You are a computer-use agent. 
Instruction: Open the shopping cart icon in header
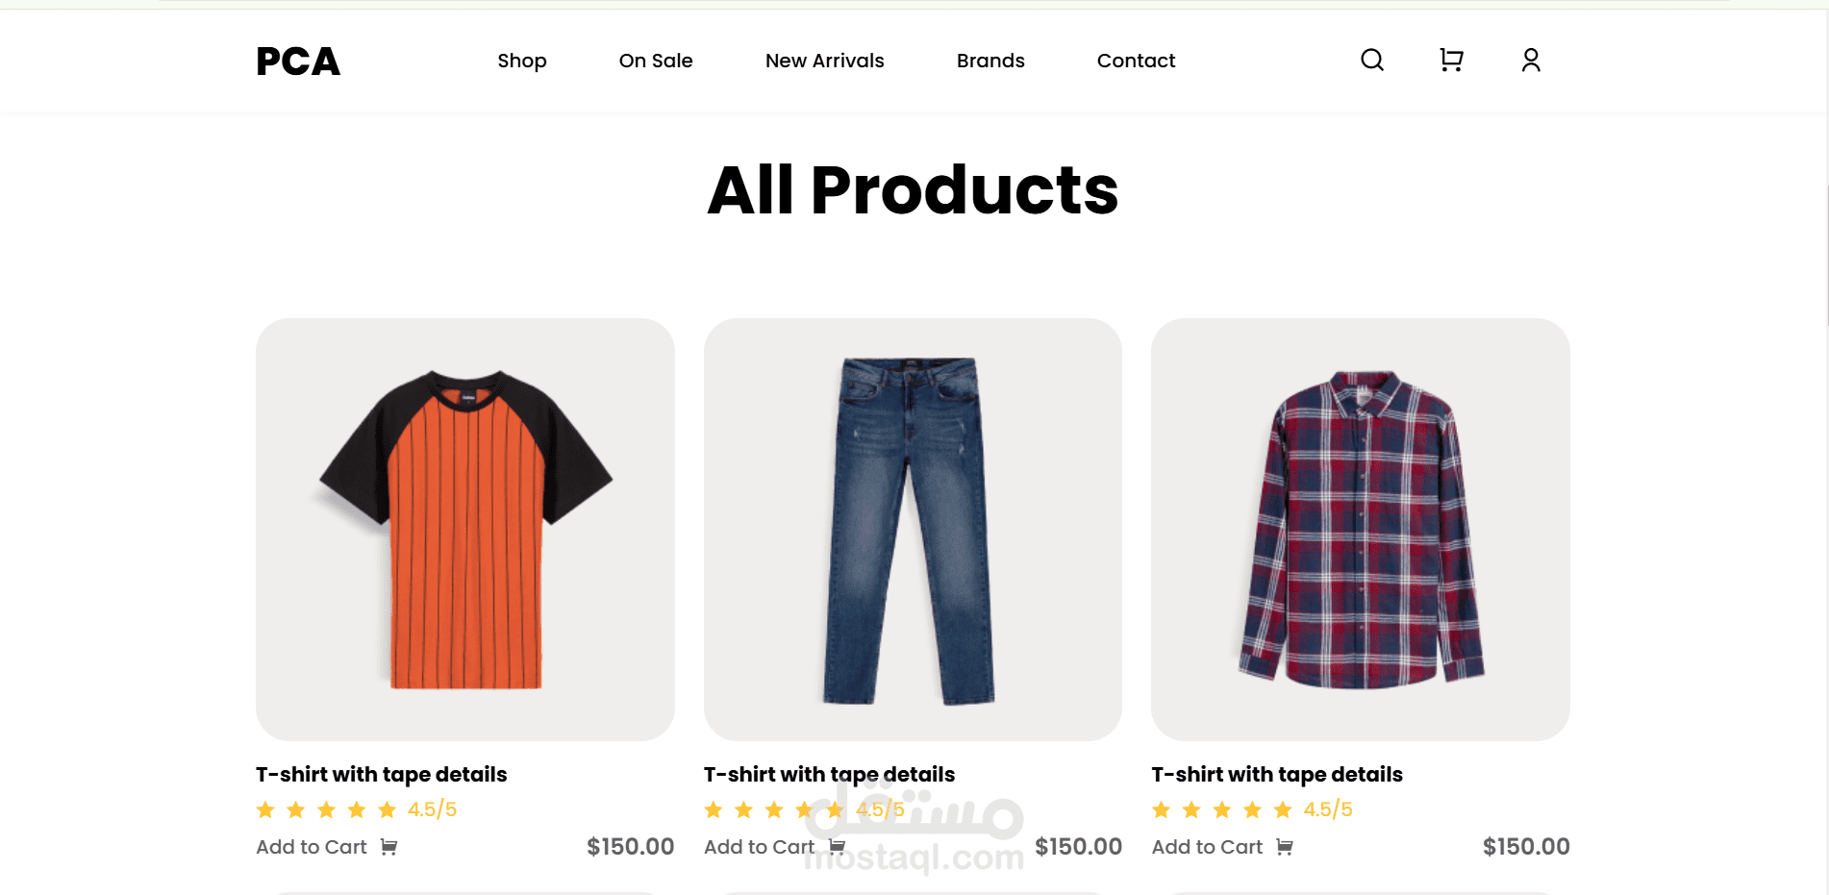(1451, 61)
